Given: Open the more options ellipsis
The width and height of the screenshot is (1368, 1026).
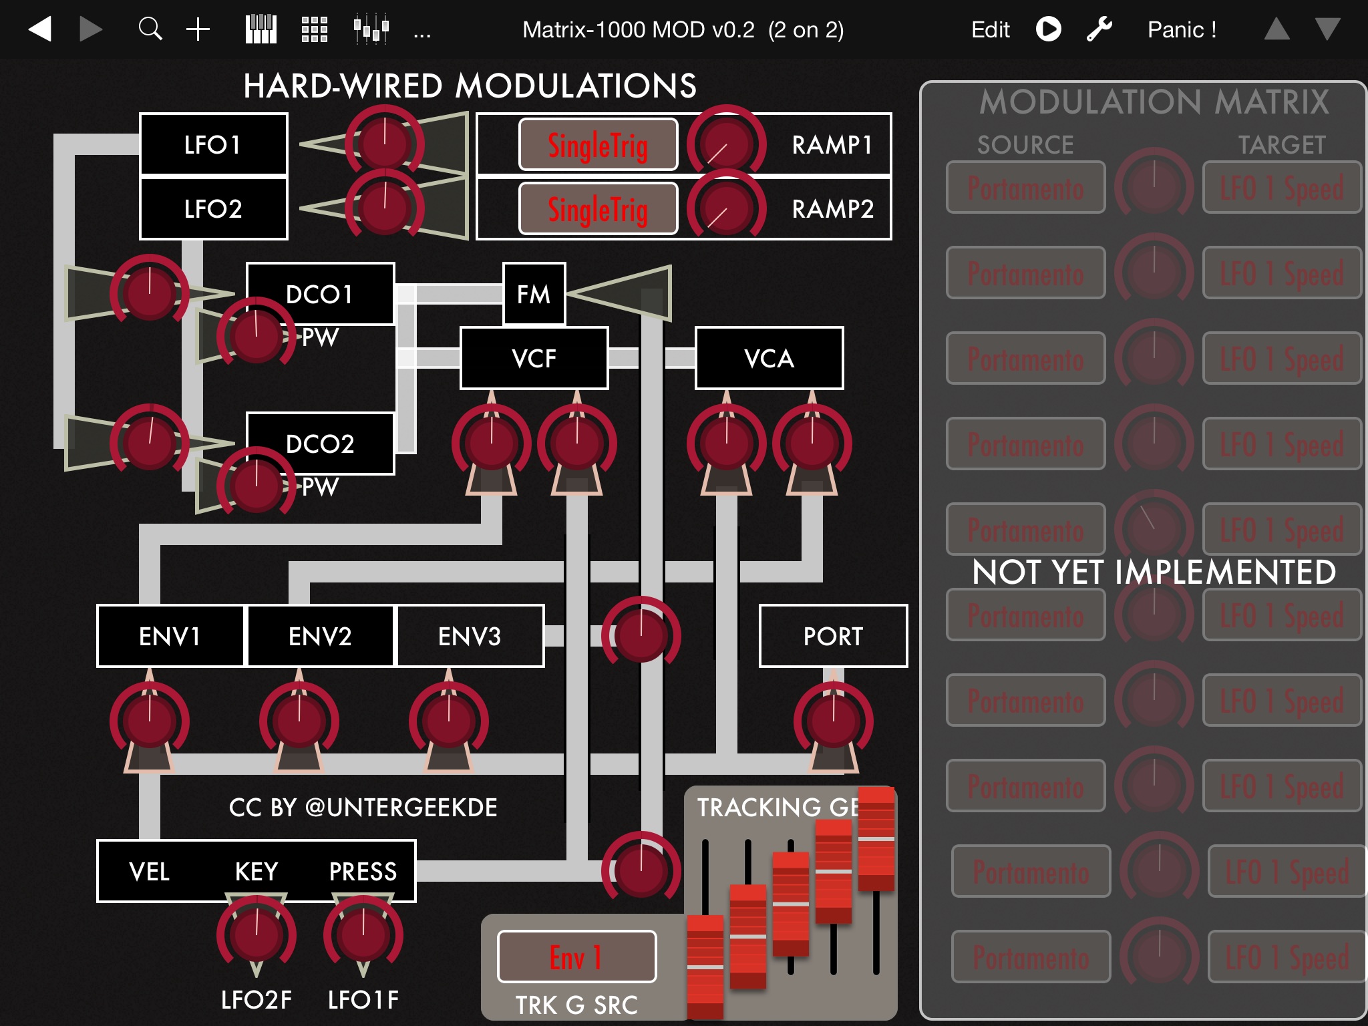Looking at the screenshot, I should point(422,35).
